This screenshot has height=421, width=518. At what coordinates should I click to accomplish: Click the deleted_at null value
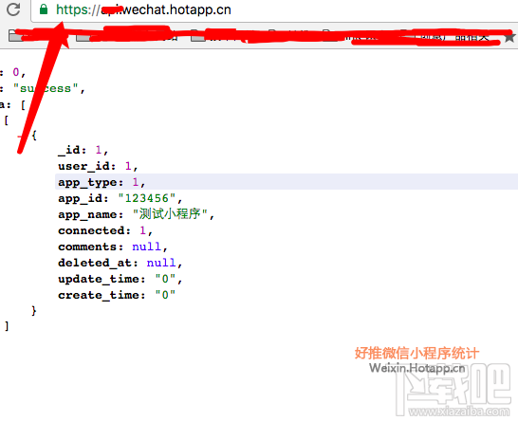(x=161, y=263)
